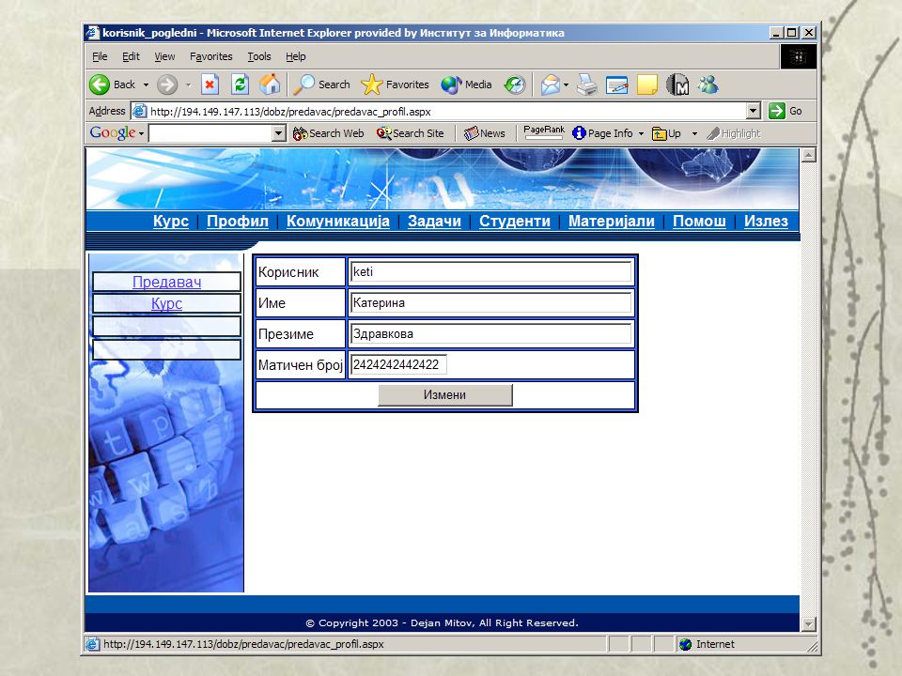Click the Курс link in the sidebar
Screen dimensions: 902x676
(x=167, y=303)
